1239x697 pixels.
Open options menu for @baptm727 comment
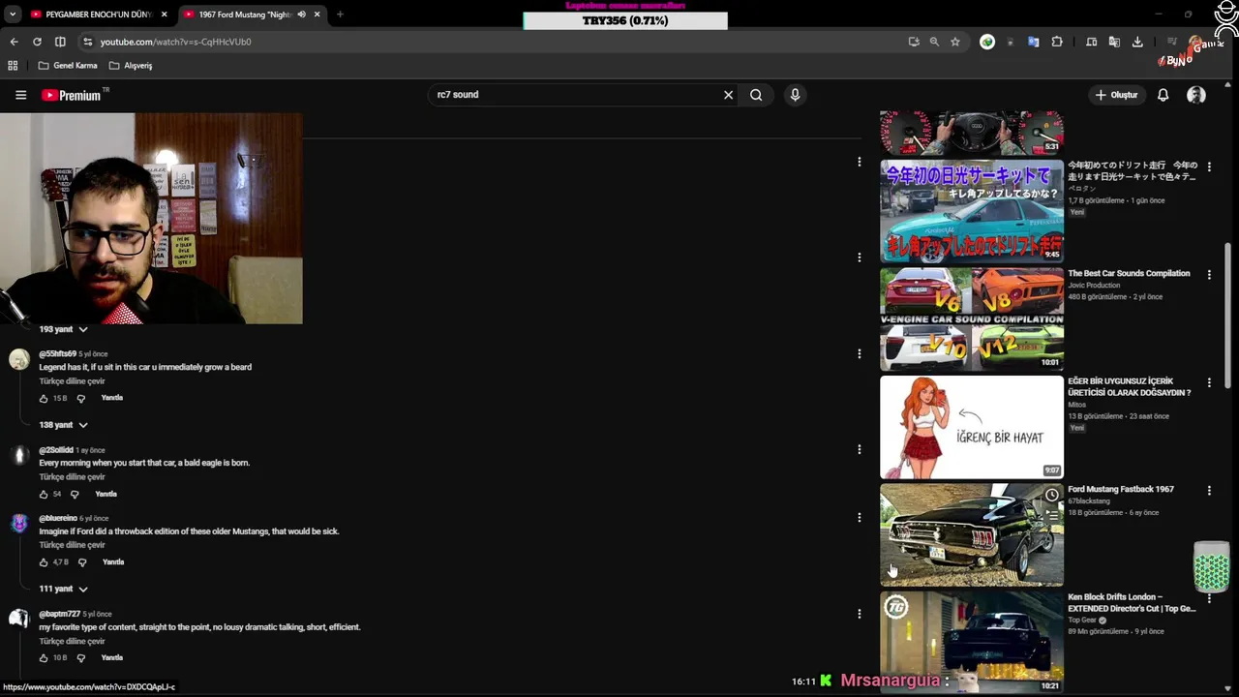pyautogui.click(x=859, y=614)
